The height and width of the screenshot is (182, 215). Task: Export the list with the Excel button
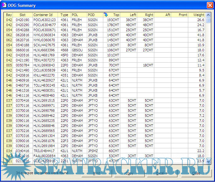tap(162, 173)
